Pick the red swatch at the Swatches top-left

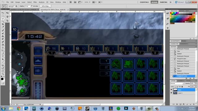click(x=171, y=13)
